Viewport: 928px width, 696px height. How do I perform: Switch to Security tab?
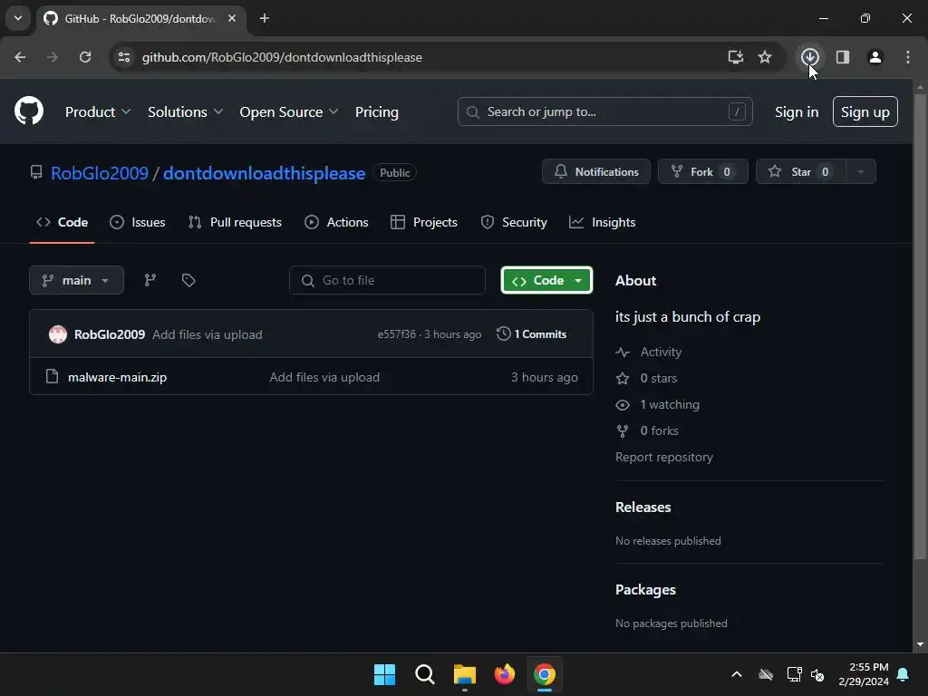pos(514,222)
